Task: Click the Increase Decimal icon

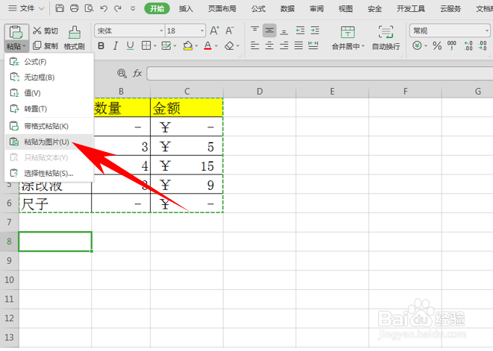Action: pos(468,46)
